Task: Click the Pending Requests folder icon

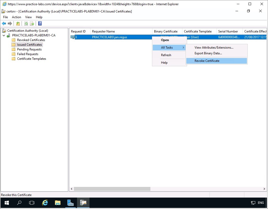Action: 14,49
